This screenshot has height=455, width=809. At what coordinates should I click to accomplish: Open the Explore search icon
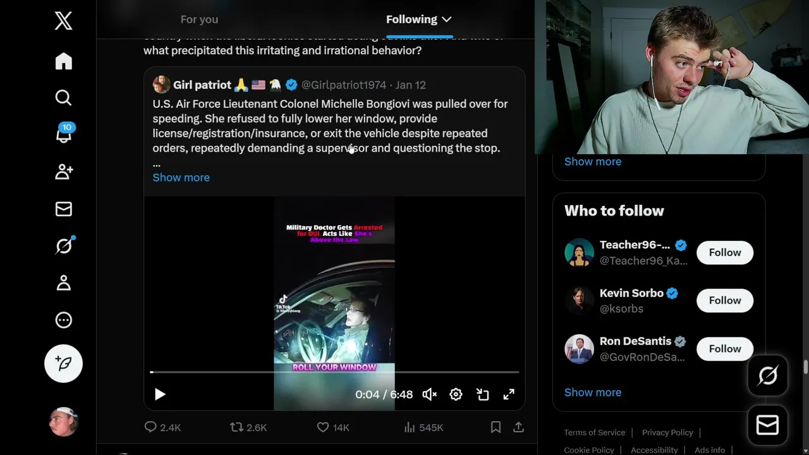tap(63, 97)
